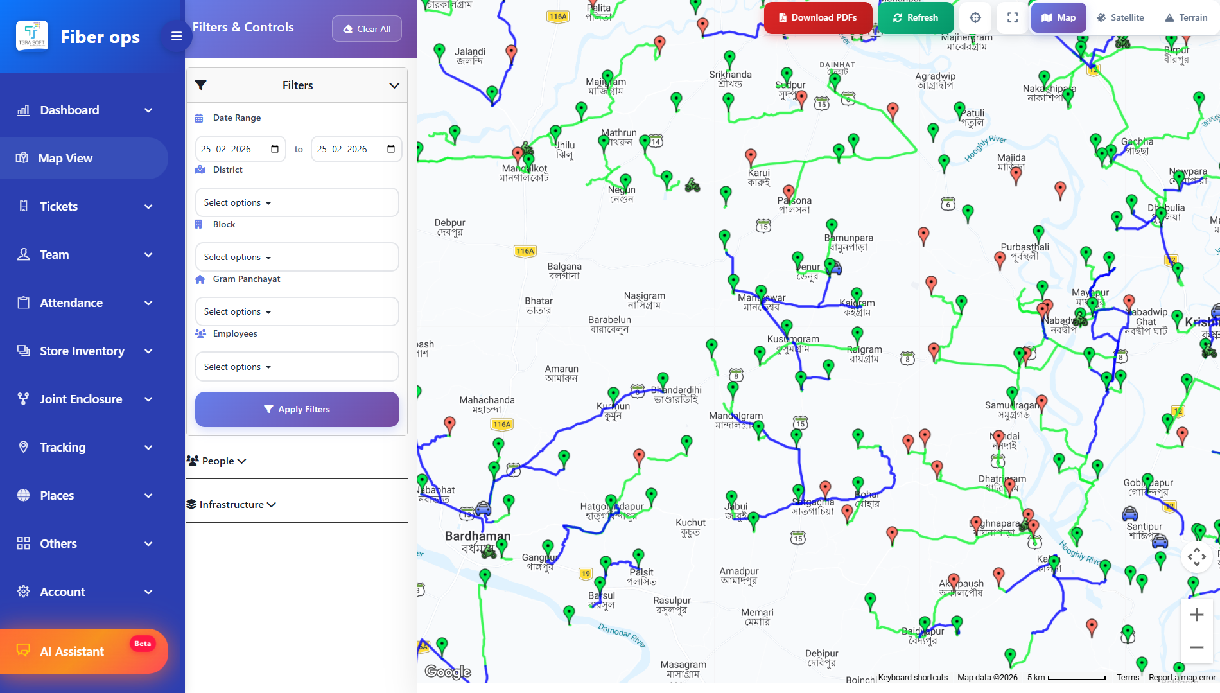Open the start date calendar picker

pyautogui.click(x=275, y=149)
